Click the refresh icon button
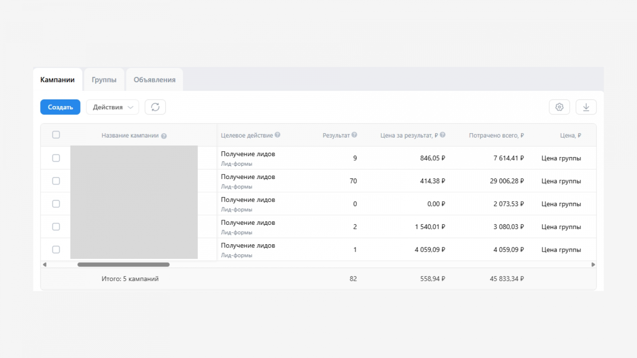This screenshot has height=358, width=637. click(155, 107)
